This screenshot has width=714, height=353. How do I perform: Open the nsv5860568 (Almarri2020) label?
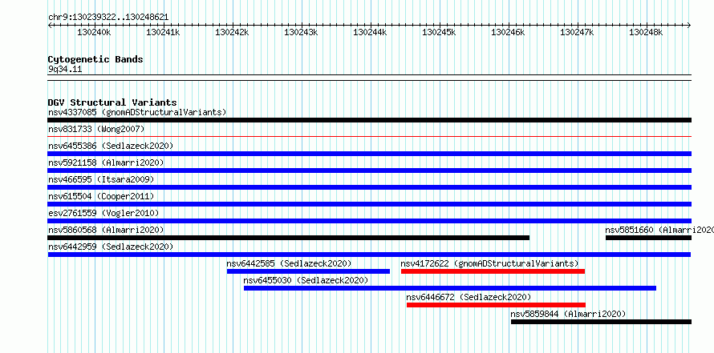click(106, 230)
